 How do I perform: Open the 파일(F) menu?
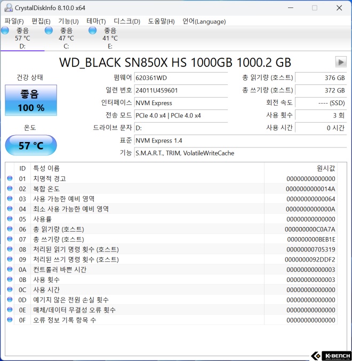[14, 21]
